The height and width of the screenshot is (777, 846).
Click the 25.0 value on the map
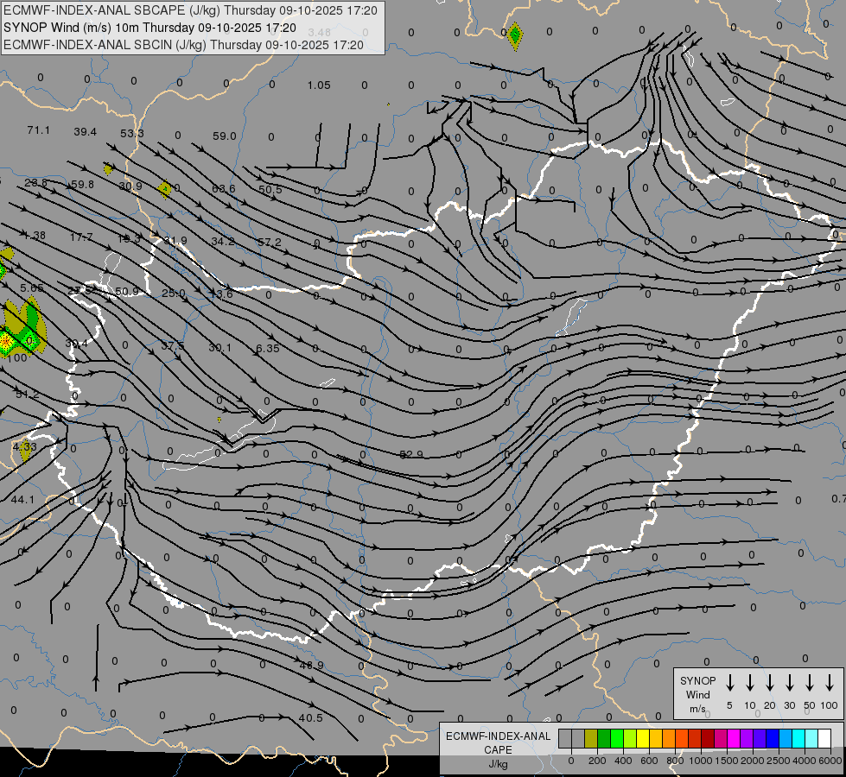[x=174, y=293]
